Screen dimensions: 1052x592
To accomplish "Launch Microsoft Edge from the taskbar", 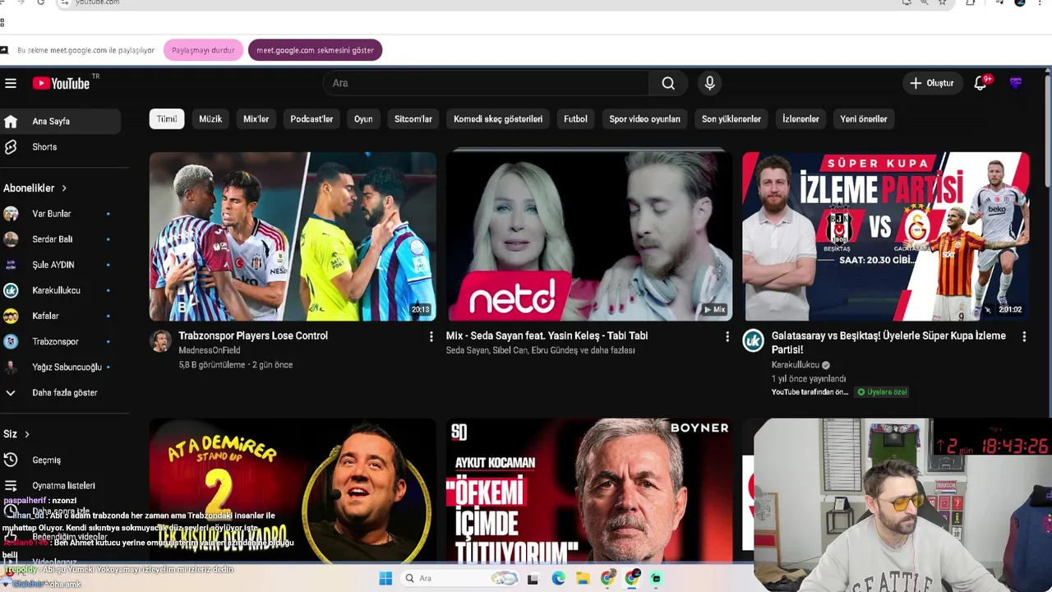I will pyautogui.click(x=558, y=578).
